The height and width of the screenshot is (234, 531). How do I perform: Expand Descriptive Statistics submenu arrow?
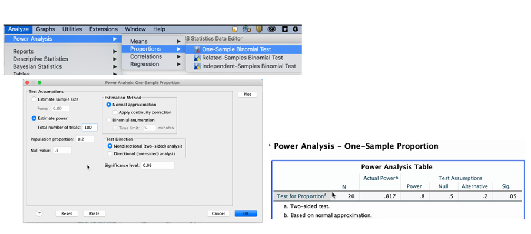[115, 59]
